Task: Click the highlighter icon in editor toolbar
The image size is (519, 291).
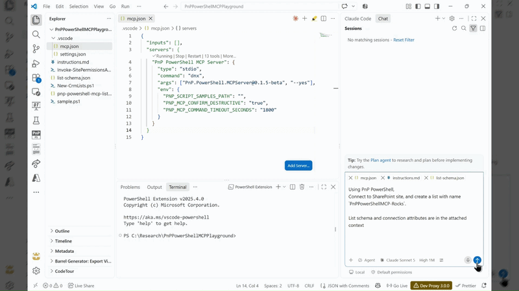Action: tap(314, 19)
